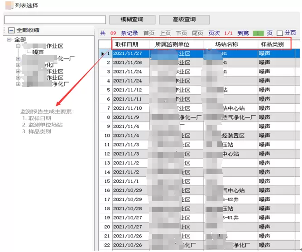Viewport: 302px width, 252px height.
Task: Jump to 尾页 last page
Action: click(197, 33)
